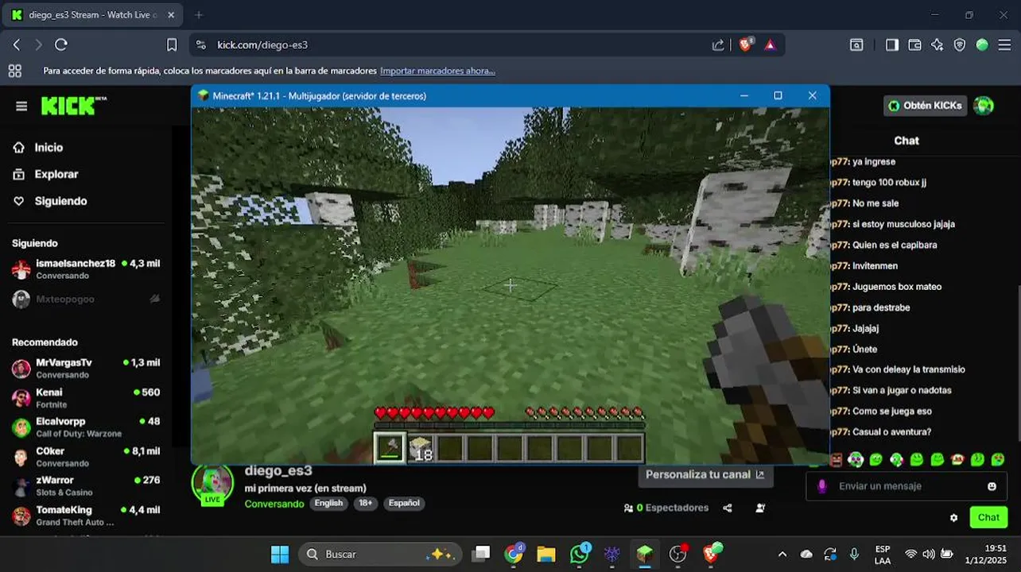This screenshot has height=572, width=1021.
Task: Open the Kick user profile avatar
Action: coord(984,106)
